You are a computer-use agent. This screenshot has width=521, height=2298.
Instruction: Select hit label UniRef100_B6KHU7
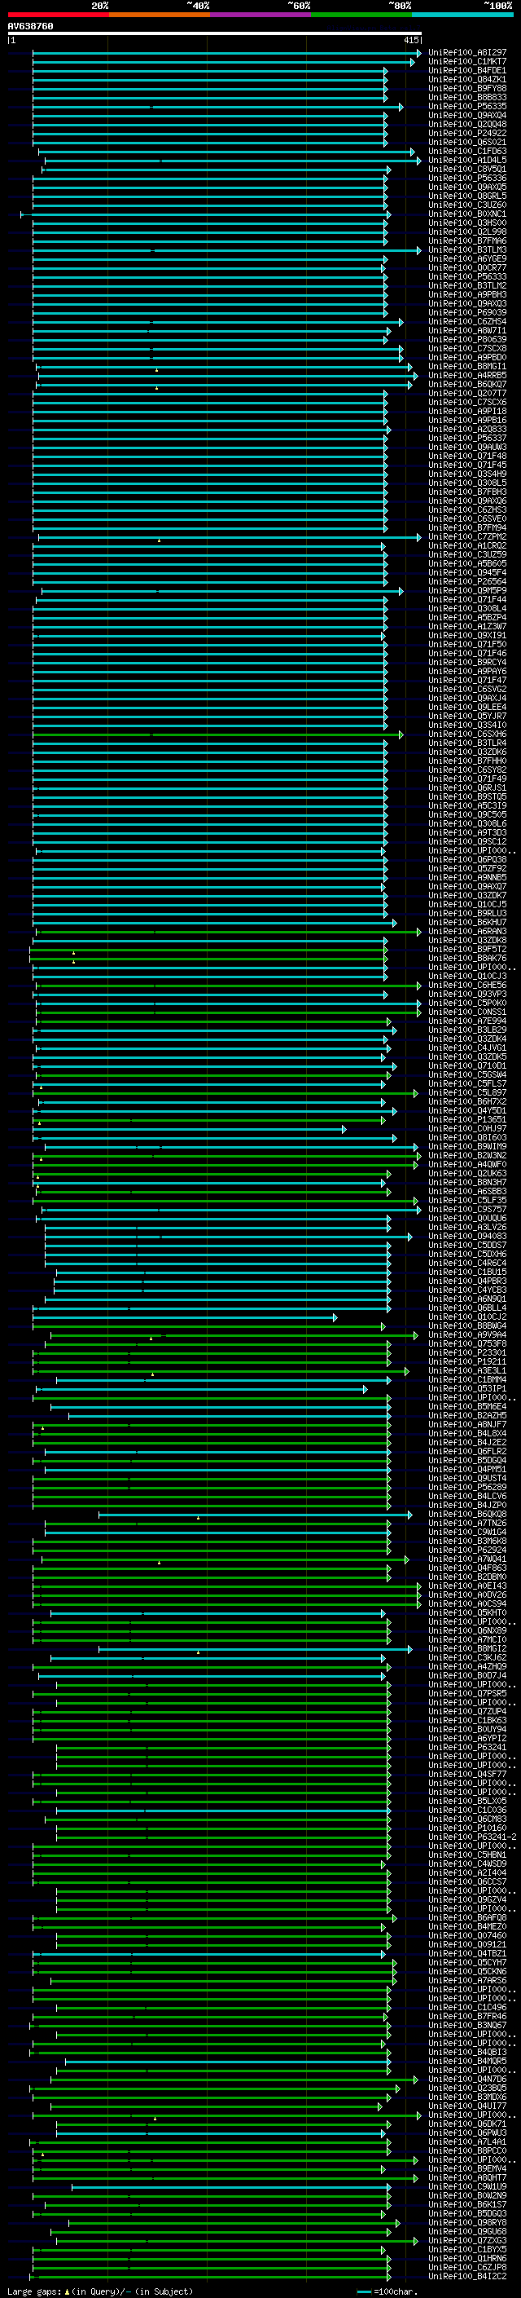pyautogui.click(x=466, y=923)
